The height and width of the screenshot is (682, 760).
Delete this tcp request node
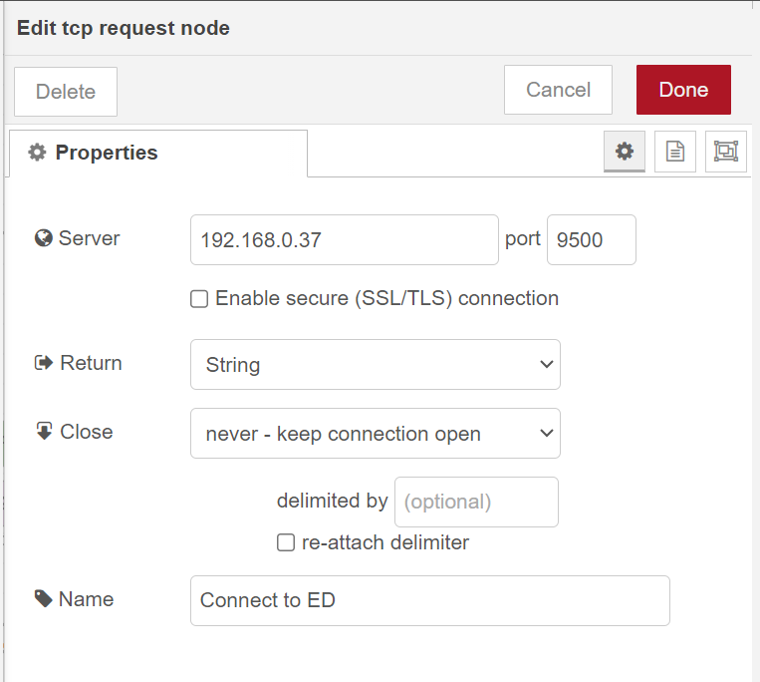point(66,92)
